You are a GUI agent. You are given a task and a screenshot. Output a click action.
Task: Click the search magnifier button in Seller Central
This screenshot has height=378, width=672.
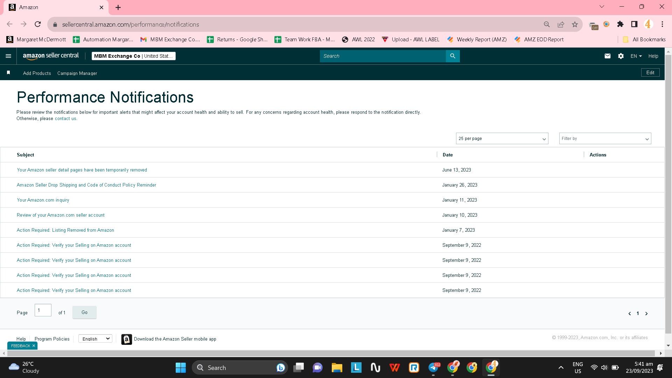pyautogui.click(x=453, y=56)
